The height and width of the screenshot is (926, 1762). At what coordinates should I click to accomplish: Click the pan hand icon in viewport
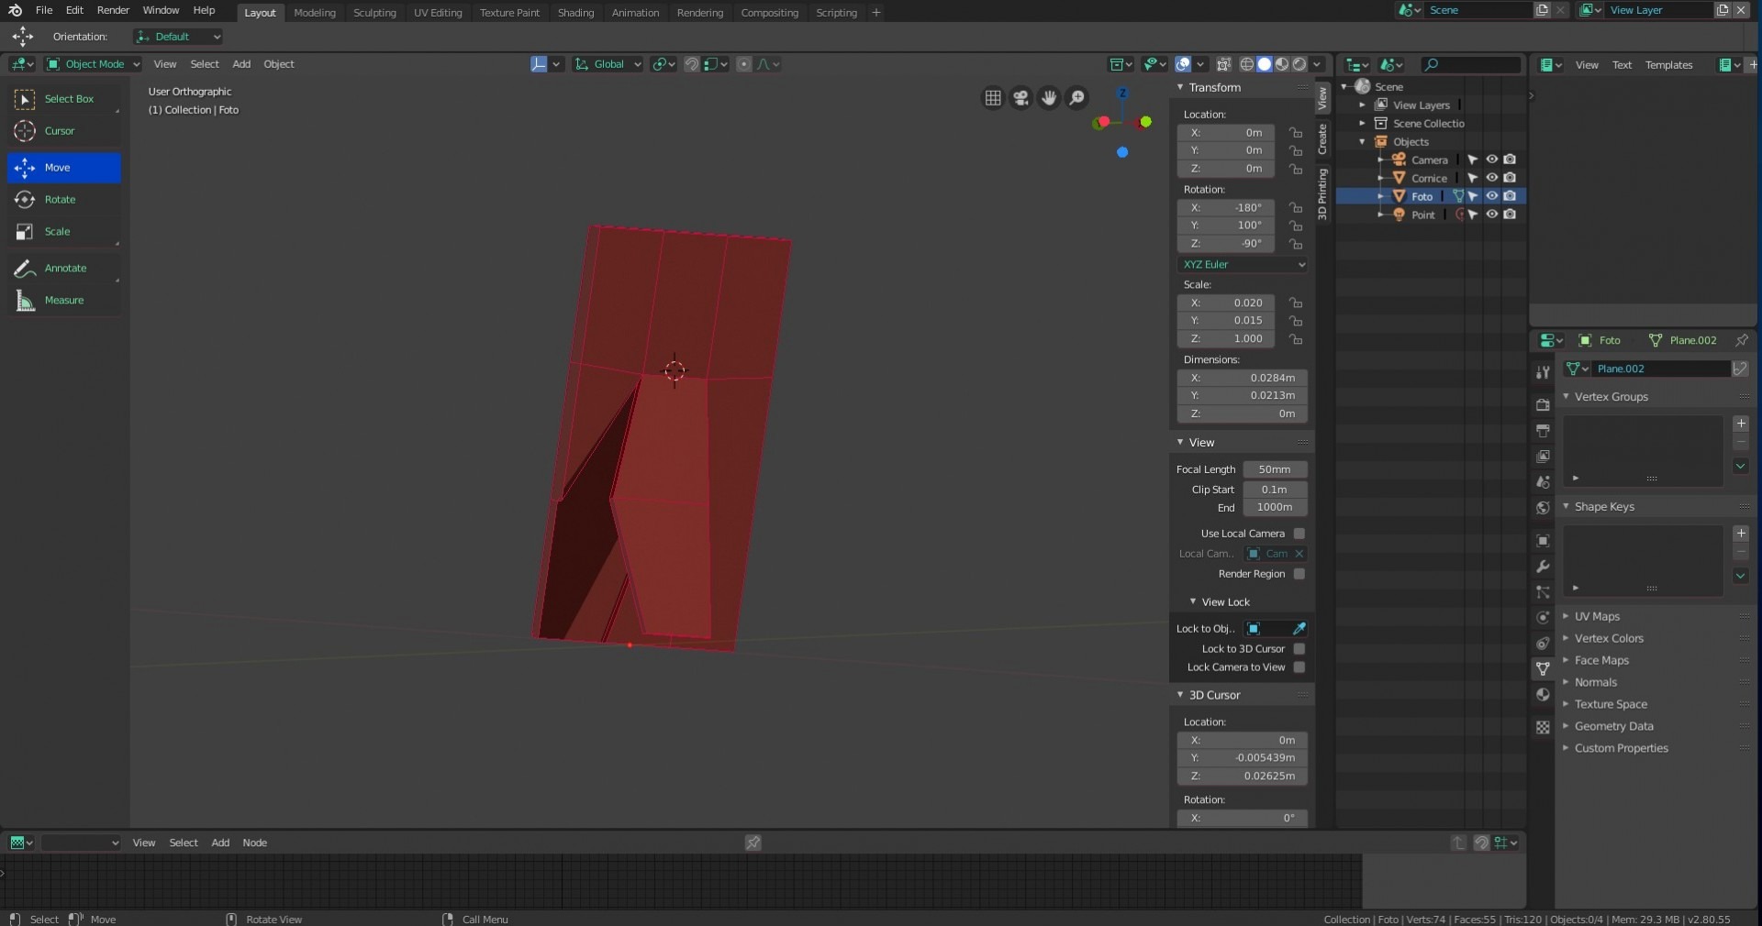pyautogui.click(x=1049, y=98)
